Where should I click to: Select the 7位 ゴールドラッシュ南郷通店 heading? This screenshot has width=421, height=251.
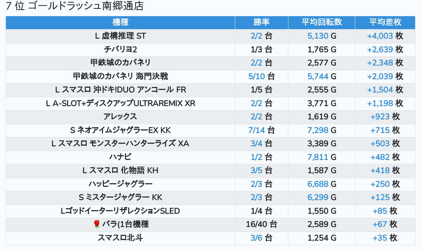pos(75,6)
